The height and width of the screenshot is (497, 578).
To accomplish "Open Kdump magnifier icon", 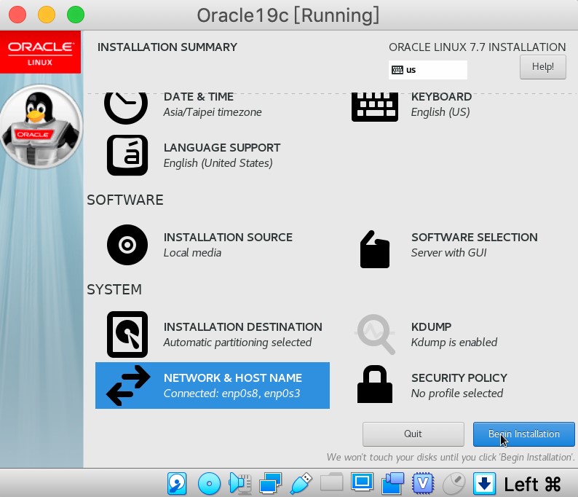I will (x=375, y=334).
